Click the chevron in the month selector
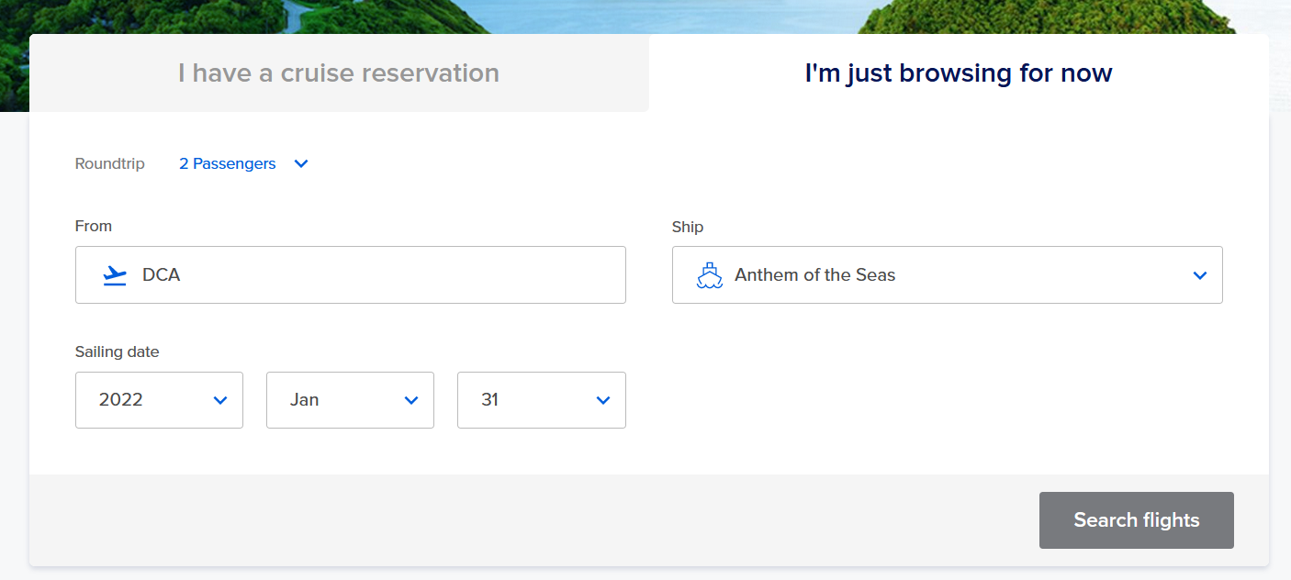 (x=411, y=400)
